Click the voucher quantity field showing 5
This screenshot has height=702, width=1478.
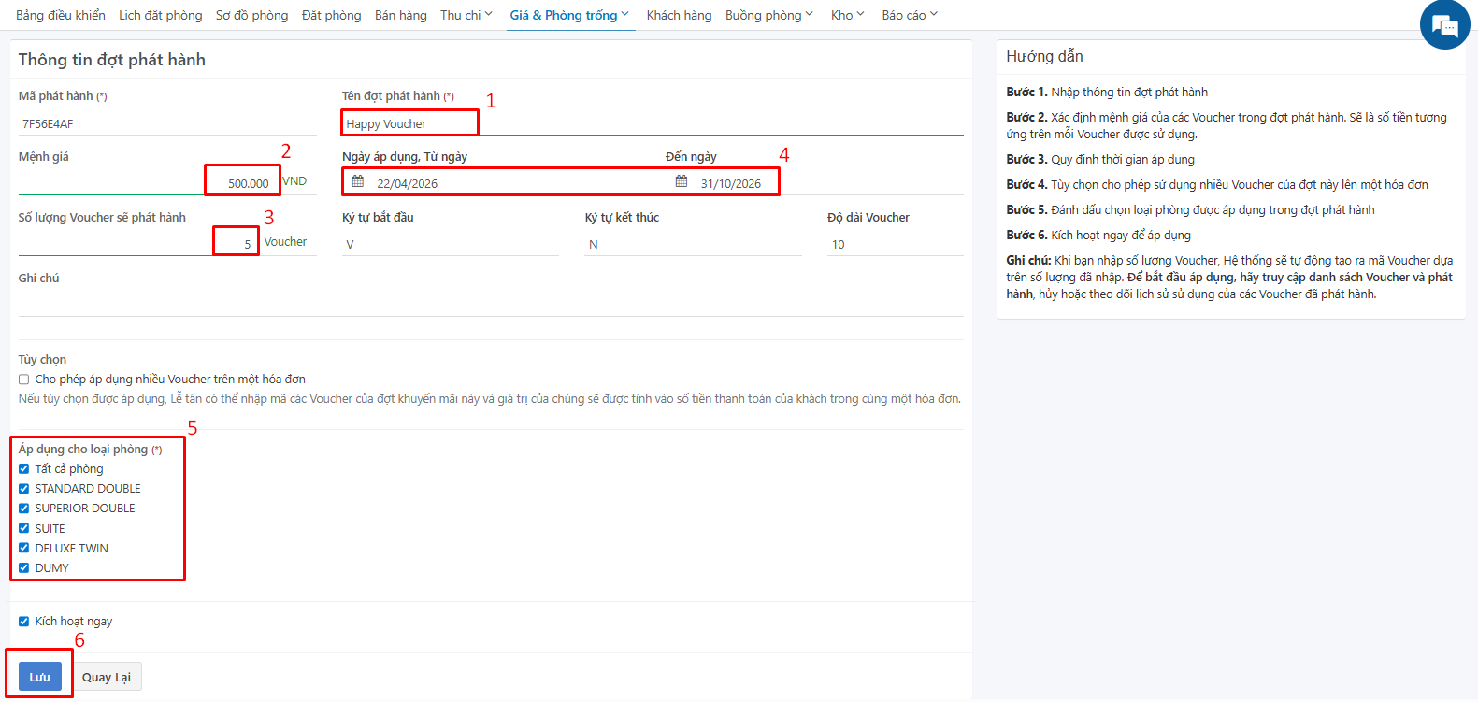[x=137, y=243]
